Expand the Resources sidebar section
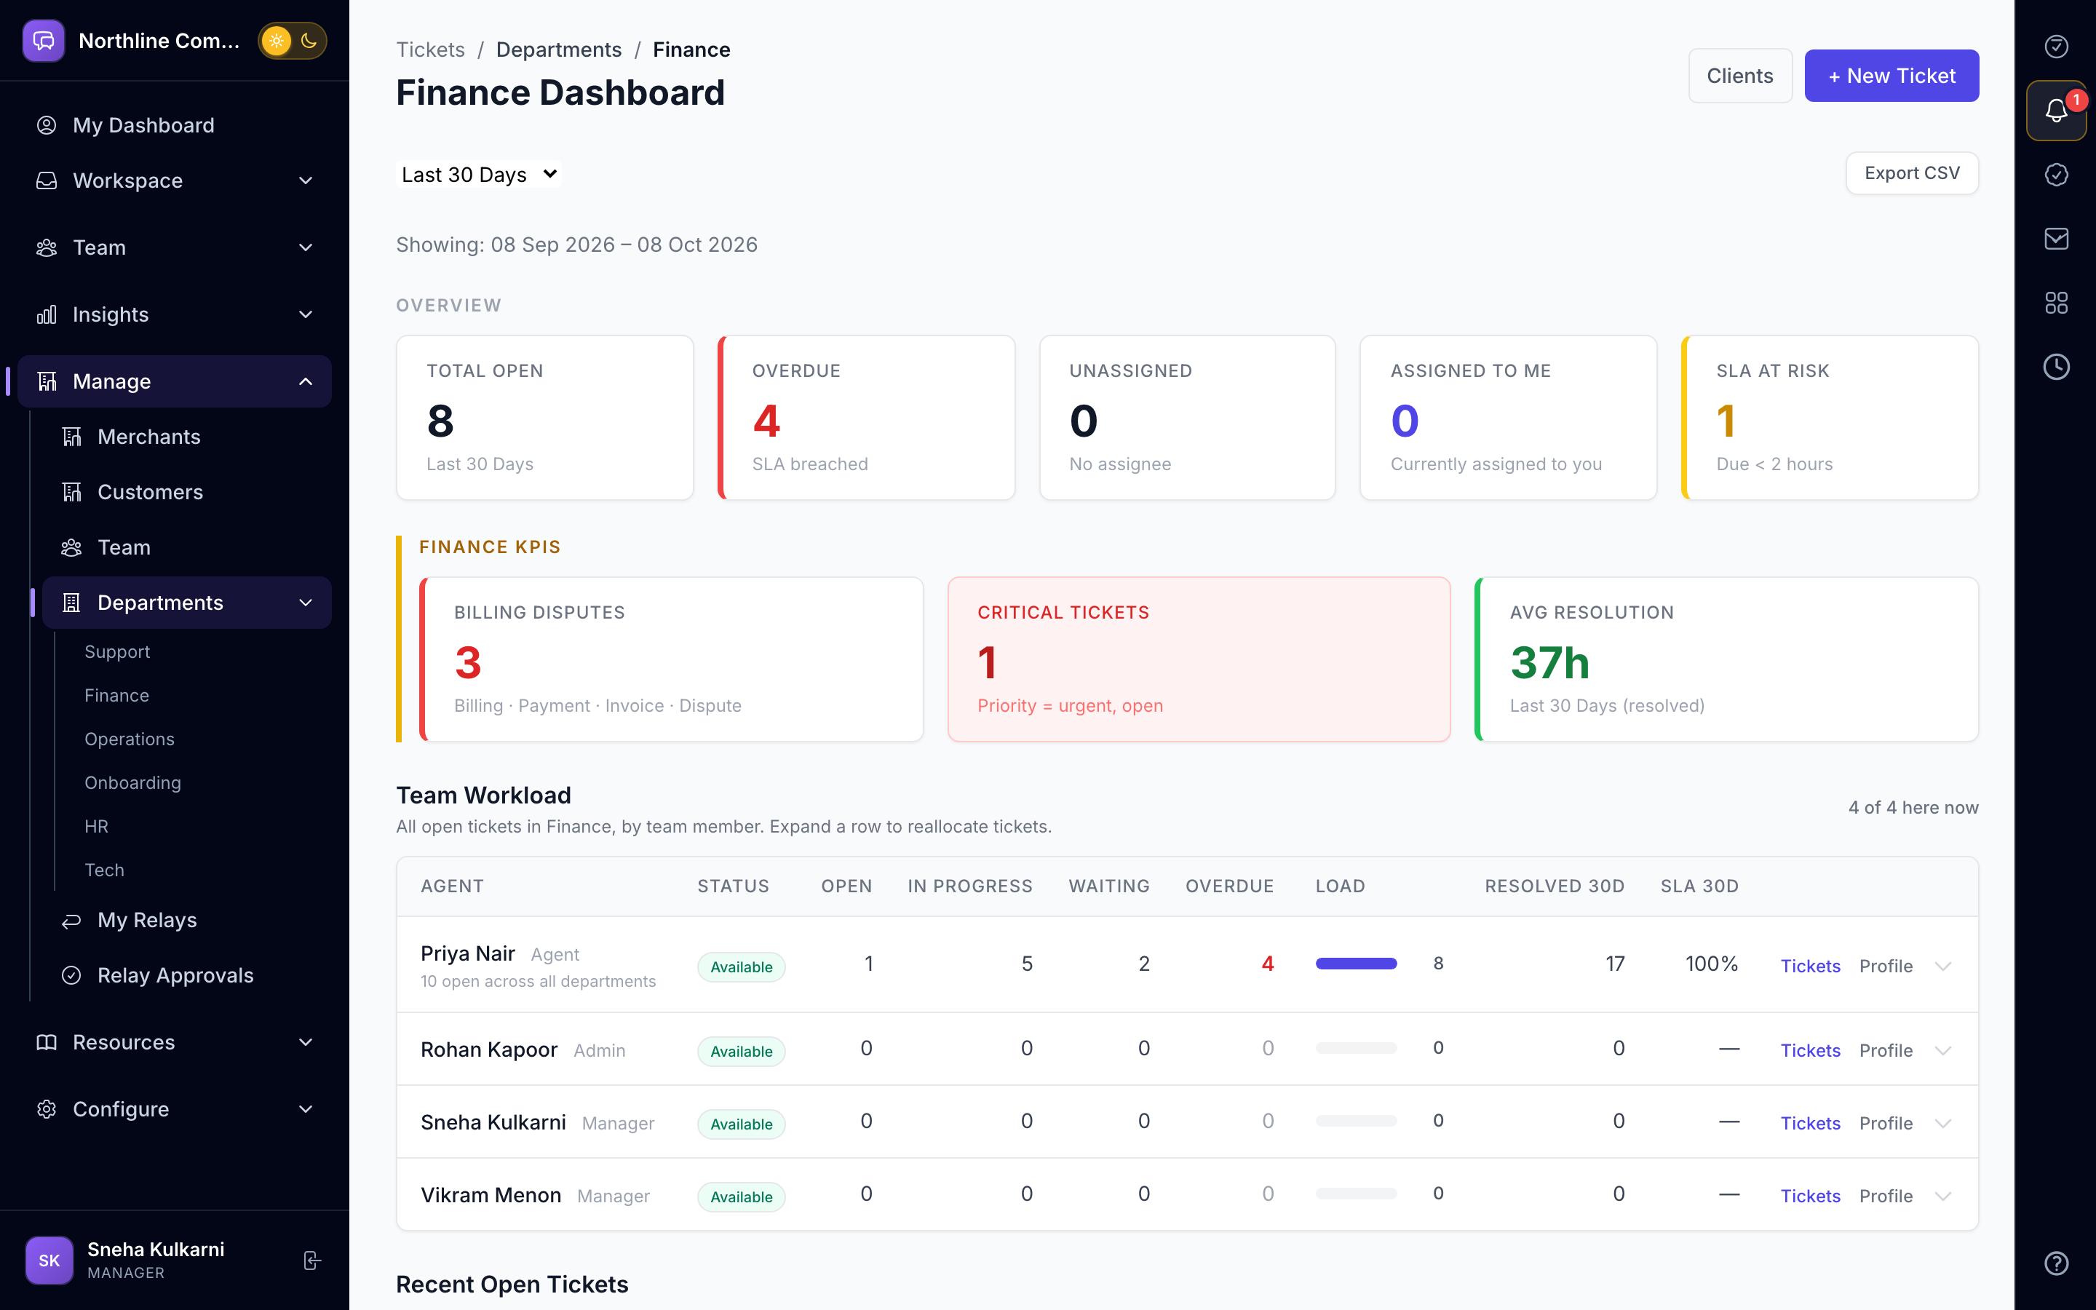Viewport: 2096px width, 1310px height. pyautogui.click(x=174, y=1042)
